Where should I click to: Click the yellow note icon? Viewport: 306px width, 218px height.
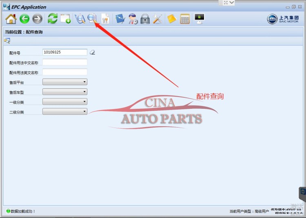[x=172, y=19]
